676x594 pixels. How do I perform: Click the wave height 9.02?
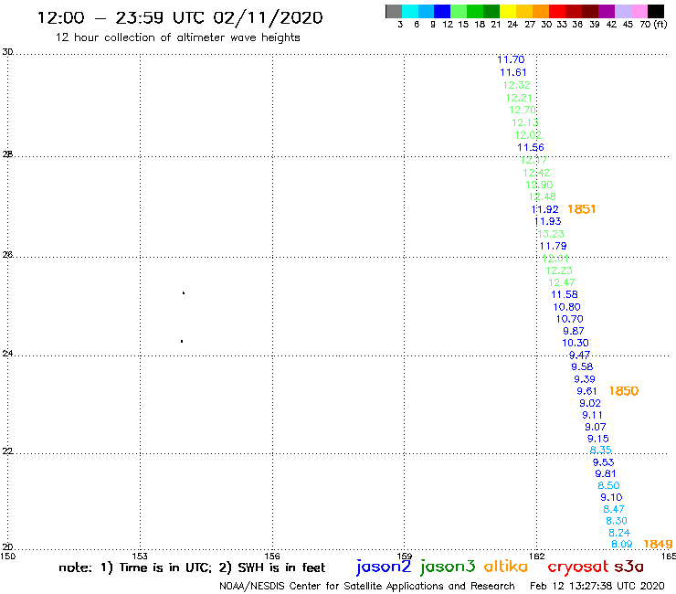[590, 404]
